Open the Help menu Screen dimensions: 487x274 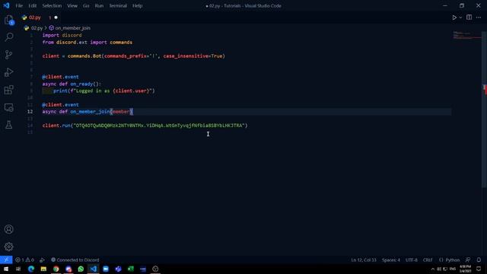pyautogui.click(x=137, y=5)
